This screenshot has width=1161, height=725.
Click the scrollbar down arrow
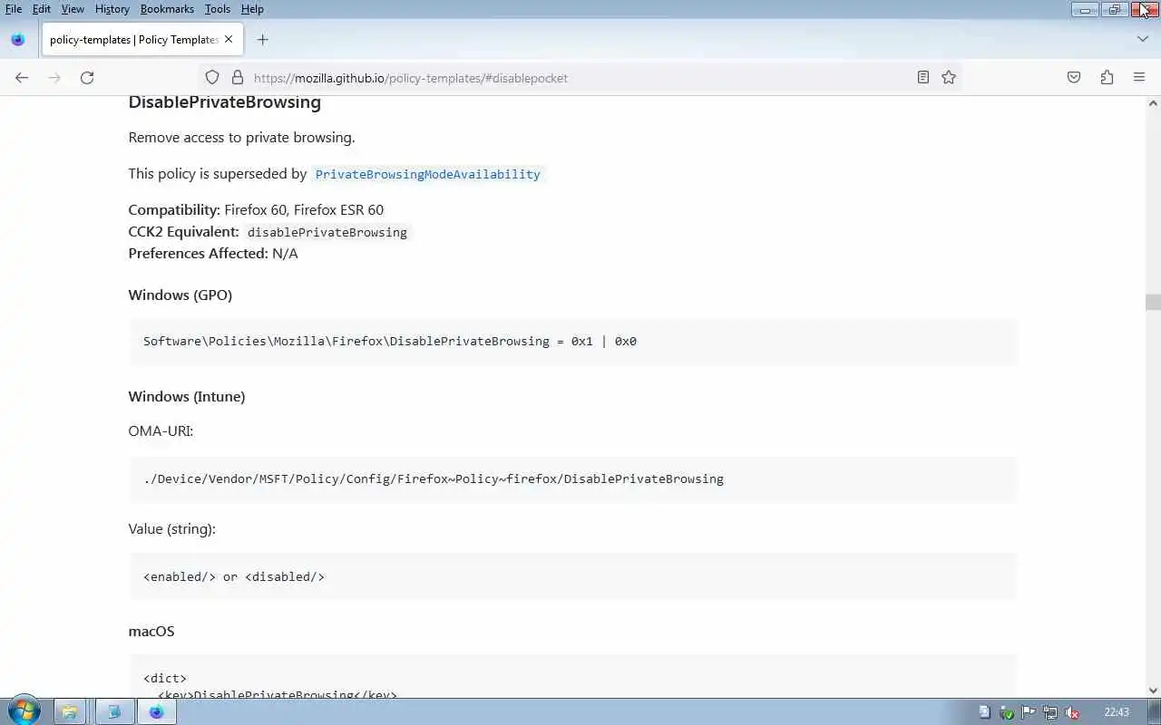(x=1153, y=691)
